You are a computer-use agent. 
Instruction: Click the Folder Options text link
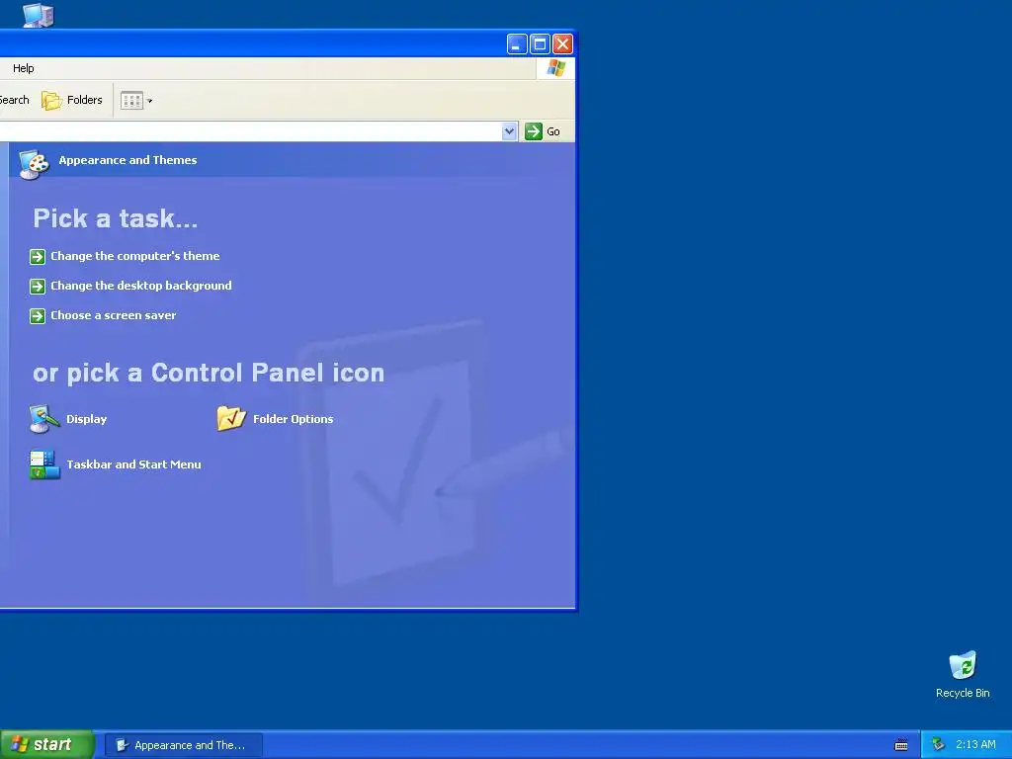(293, 419)
